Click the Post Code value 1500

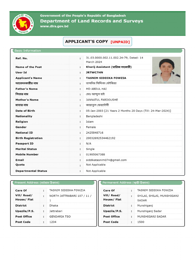pyautogui.click(x=141, y=222)
